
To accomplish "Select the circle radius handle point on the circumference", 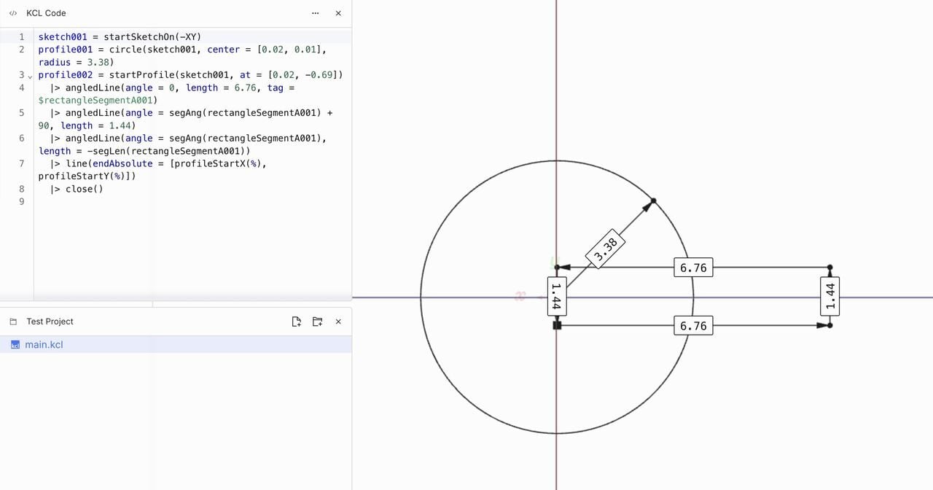I will click(x=653, y=201).
